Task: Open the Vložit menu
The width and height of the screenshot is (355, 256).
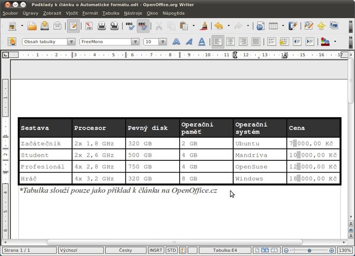Action: (x=72, y=13)
